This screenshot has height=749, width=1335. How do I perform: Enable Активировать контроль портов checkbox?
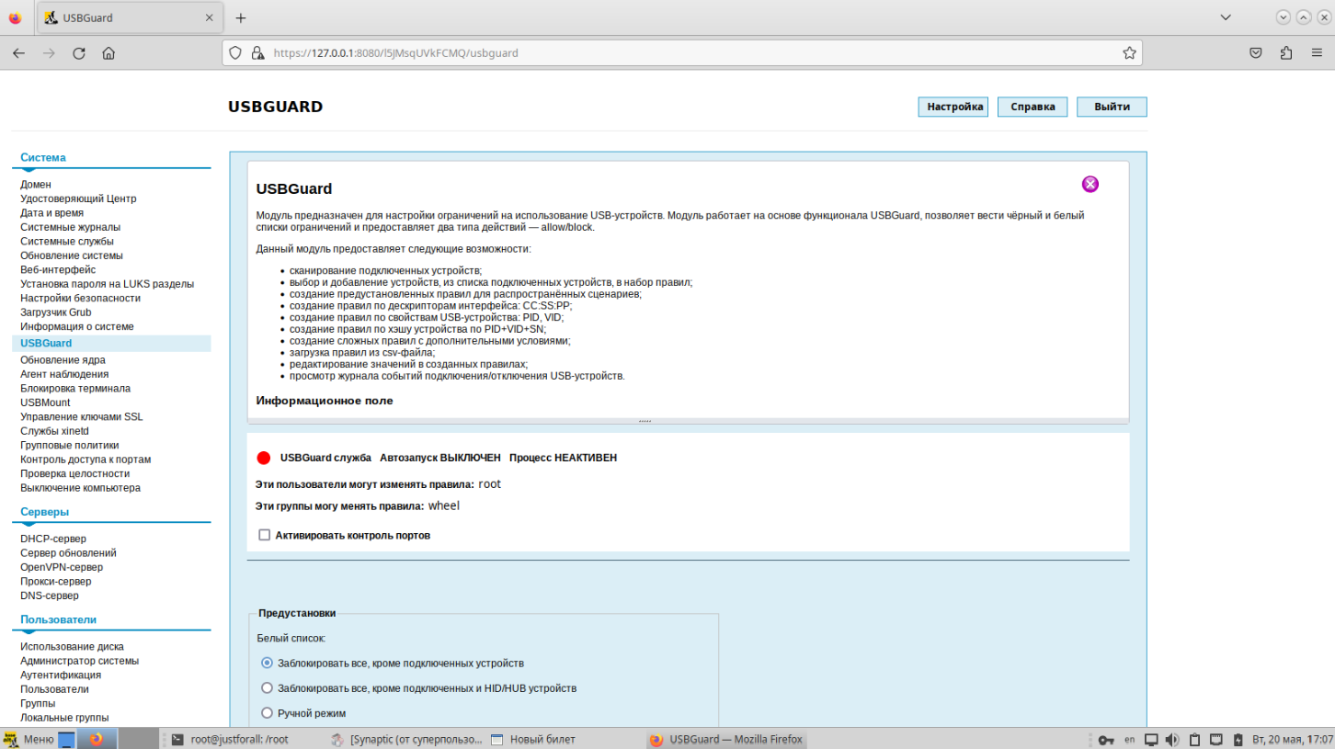click(265, 535)
